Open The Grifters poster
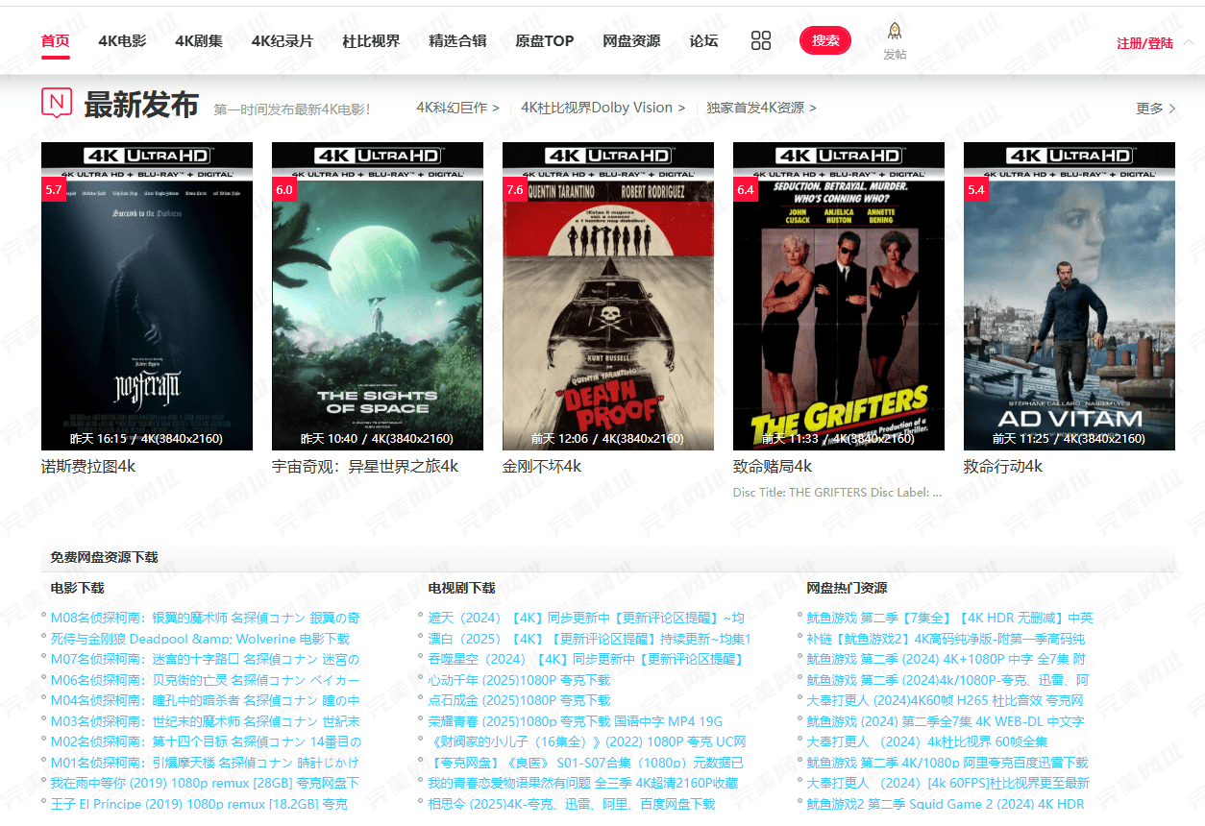The width and height of the screenshot is (1205, 826). (x=839, y=296)
